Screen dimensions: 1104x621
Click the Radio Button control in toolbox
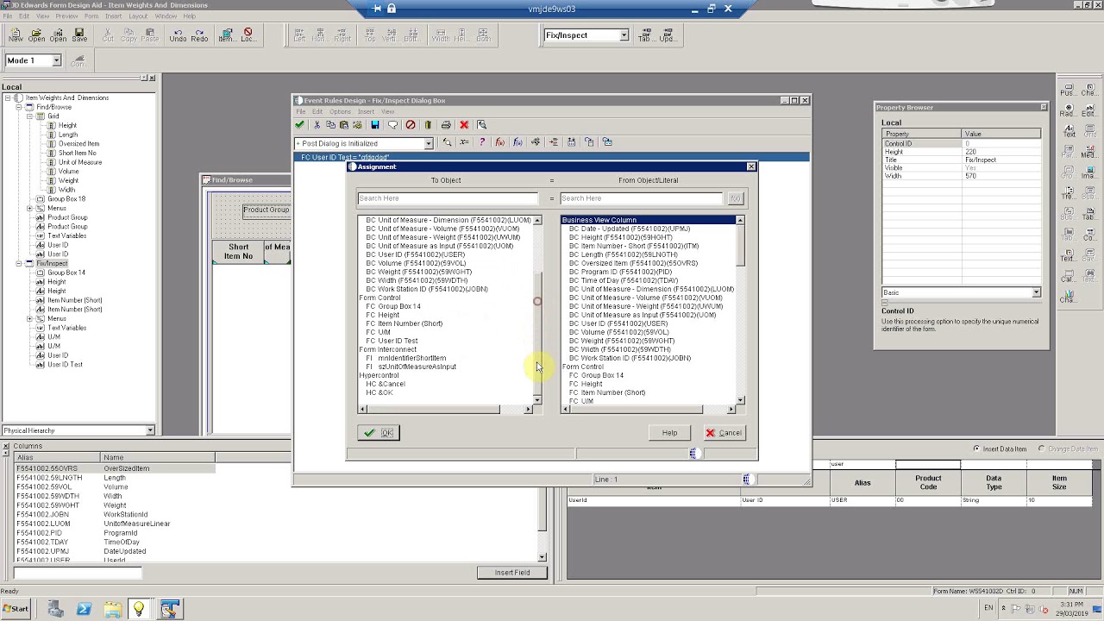1069,111
